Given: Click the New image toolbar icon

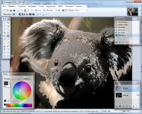Looking at the screenshot, I should pos(4,10).
